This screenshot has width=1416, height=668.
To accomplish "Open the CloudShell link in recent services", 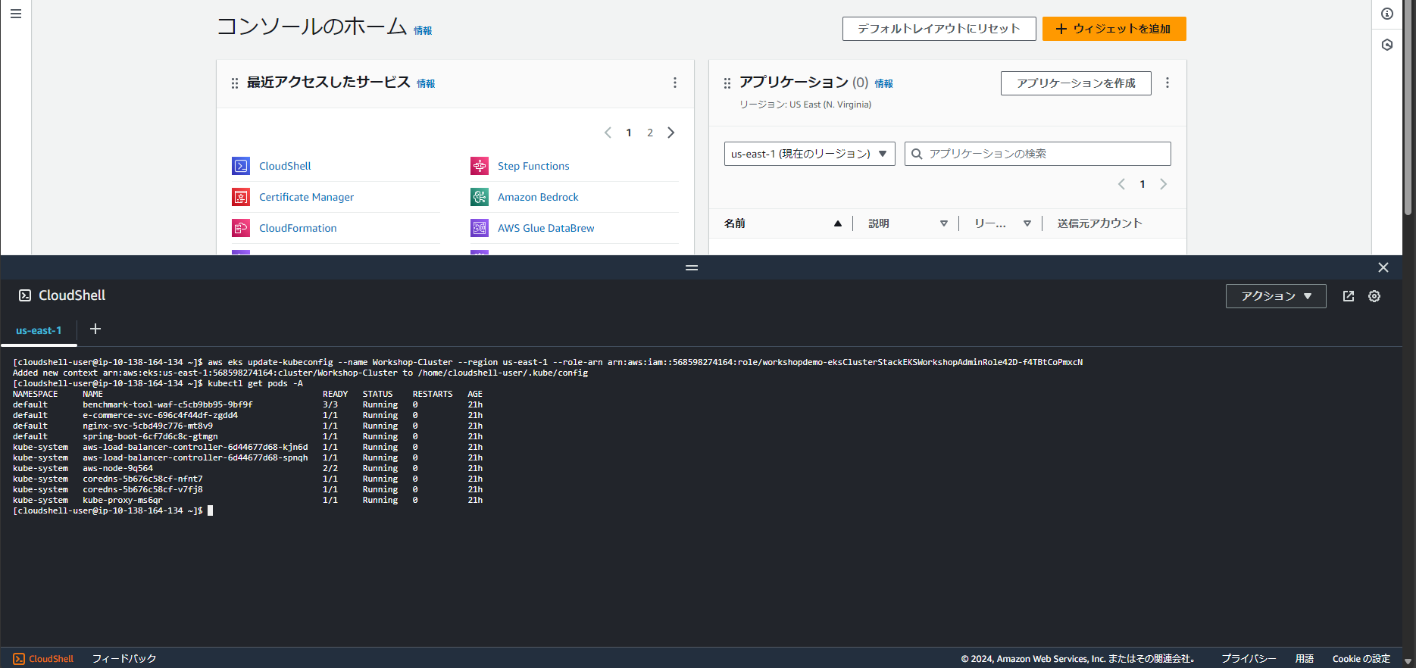I will 285,166.
